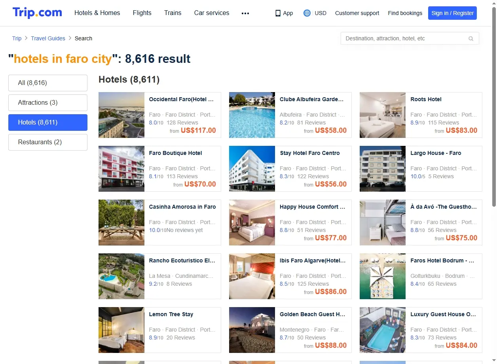Screen dimensions: 497x364
Task: Click Faro Boutique Hotel title
Action: 175,153
